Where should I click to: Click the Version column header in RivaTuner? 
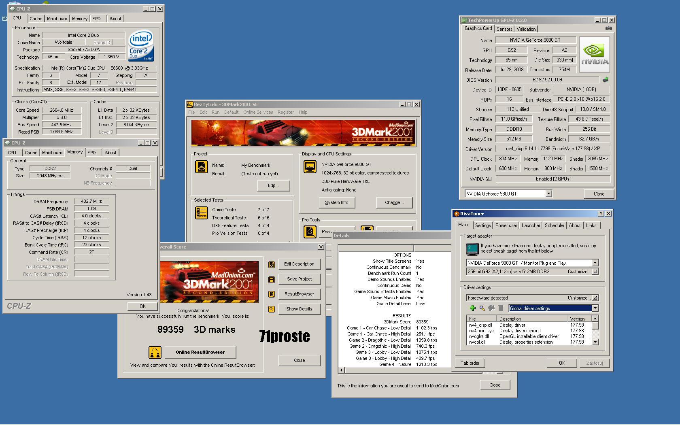[x=579, y=319]
